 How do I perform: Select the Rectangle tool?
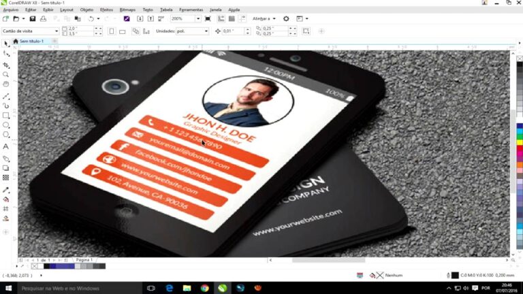pos(6,115)
